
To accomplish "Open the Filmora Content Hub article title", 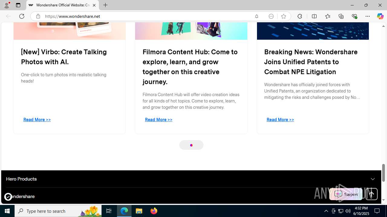I will [x=190, y=67].
